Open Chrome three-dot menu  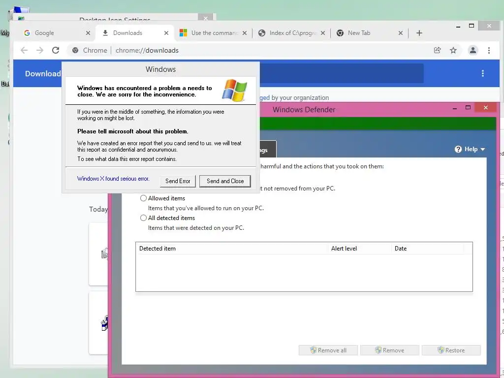click(489, 50)
